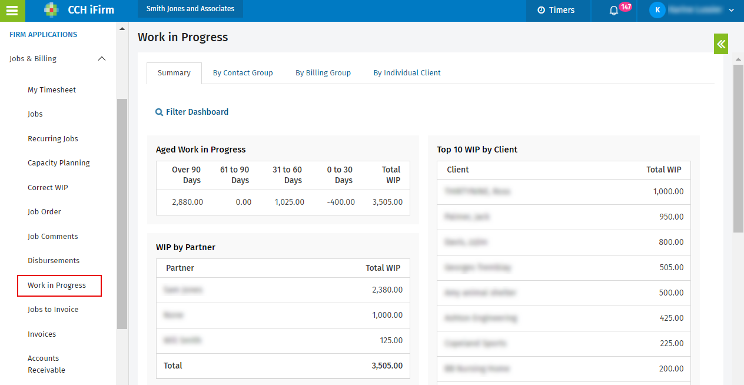The width and height of the screenshot is (744, 385).
Task: Open the user profile dropdown
Action: click(692, 10)
